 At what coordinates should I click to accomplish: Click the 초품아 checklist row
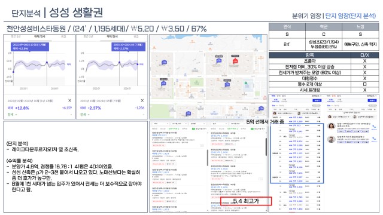click(x=324, y=61)
